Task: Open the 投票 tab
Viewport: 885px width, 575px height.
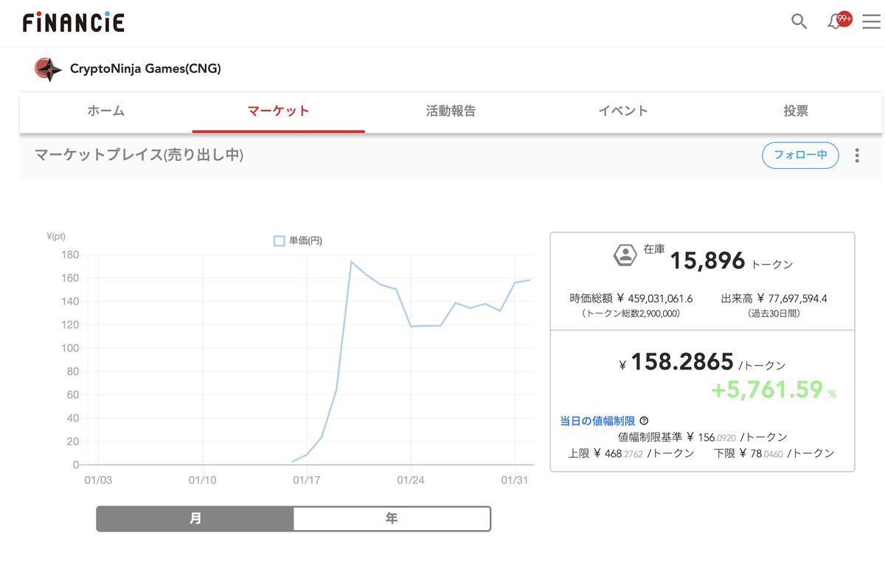Action: pyautogui.click(x=796, y=111)
